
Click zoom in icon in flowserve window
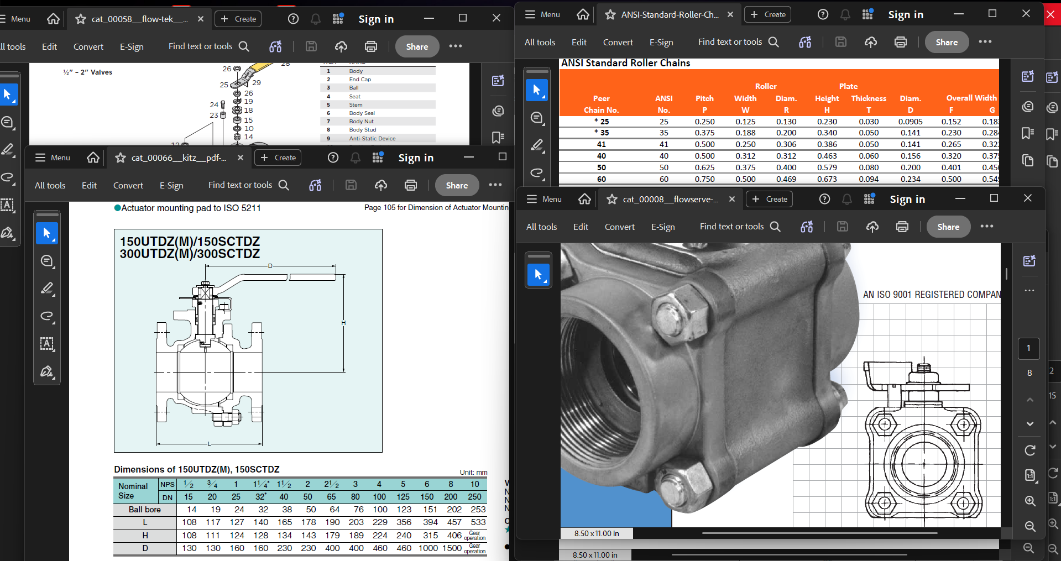tap(1030, 501)
